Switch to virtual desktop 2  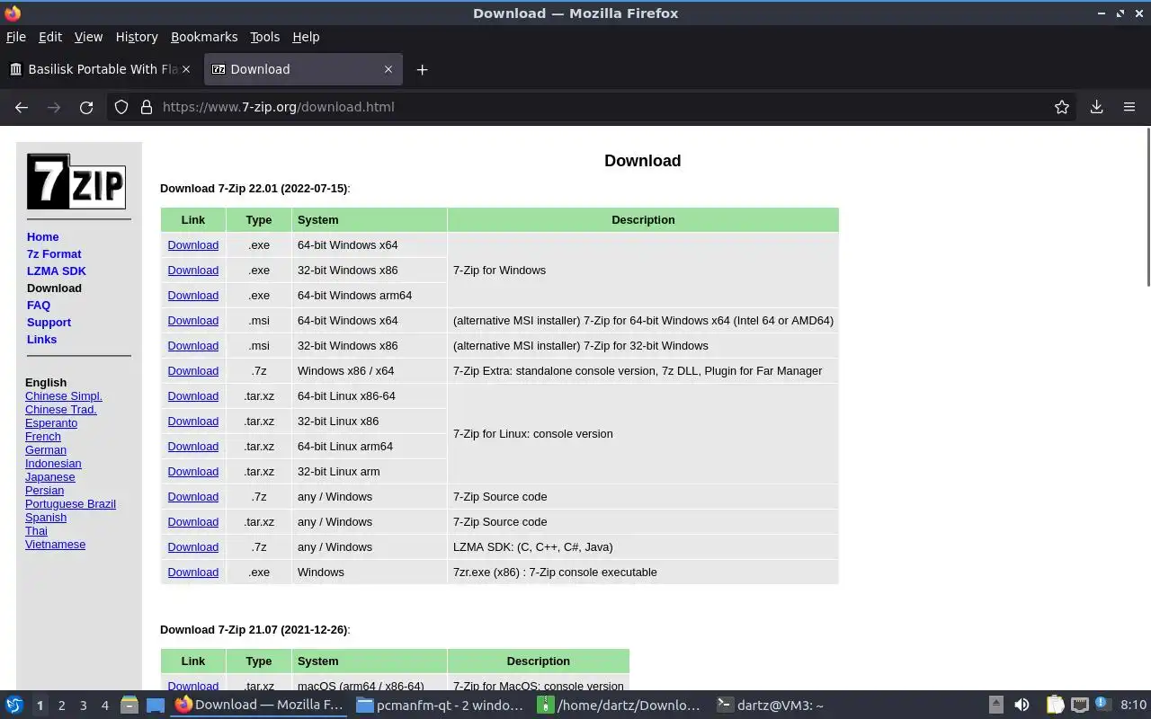61,706
